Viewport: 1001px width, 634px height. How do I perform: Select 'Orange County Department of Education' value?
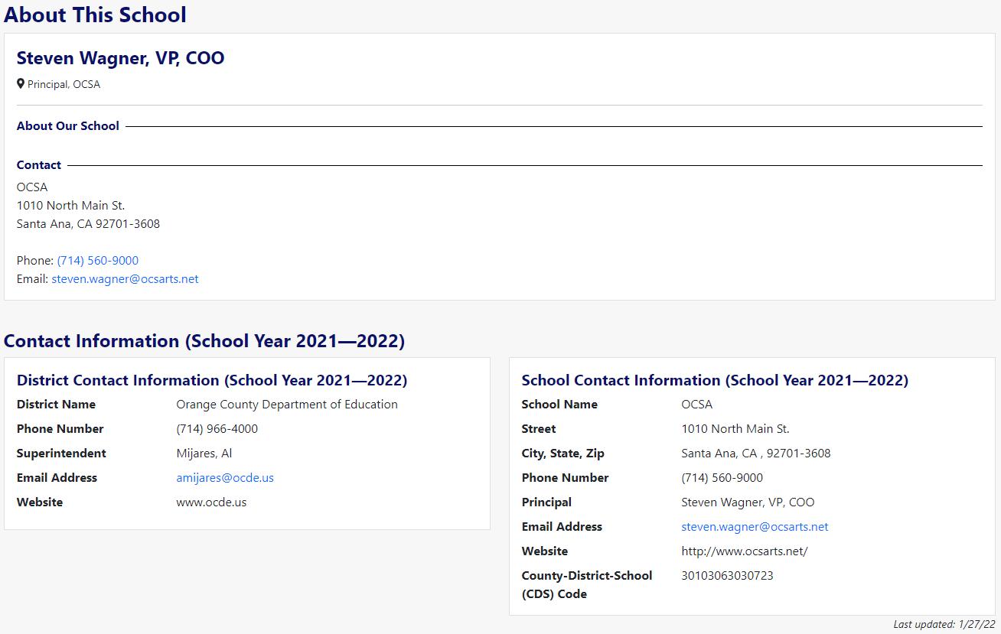[287, 405]
